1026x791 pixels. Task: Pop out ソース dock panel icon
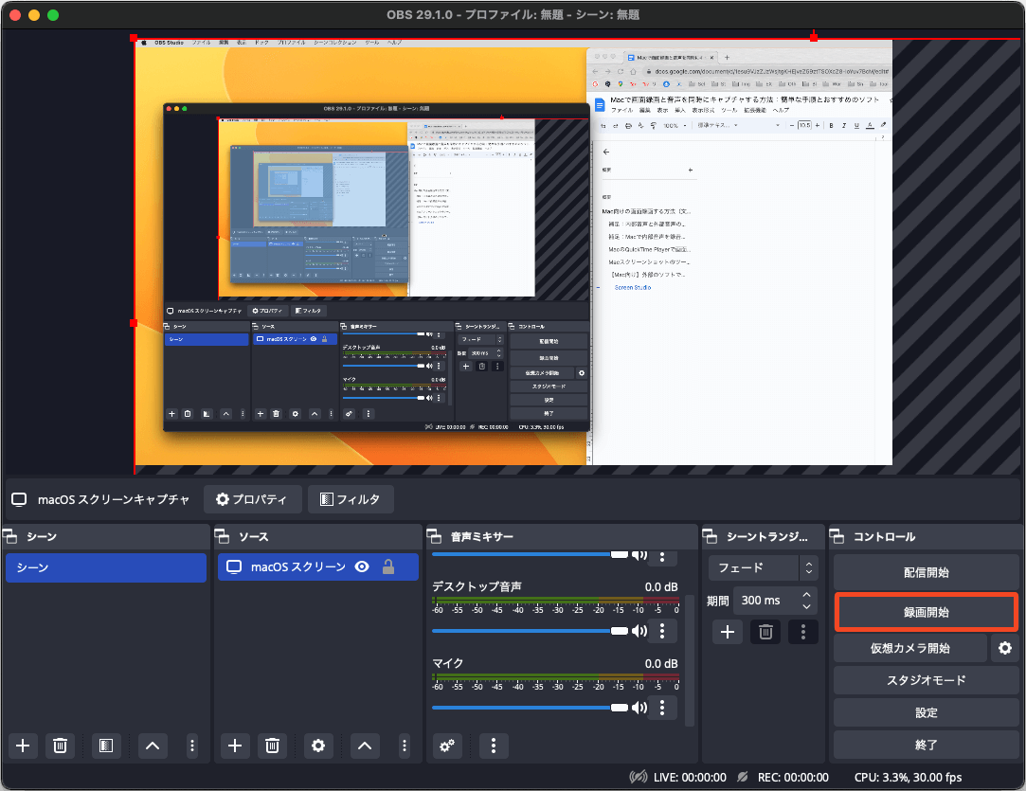[x=223, y=536]
